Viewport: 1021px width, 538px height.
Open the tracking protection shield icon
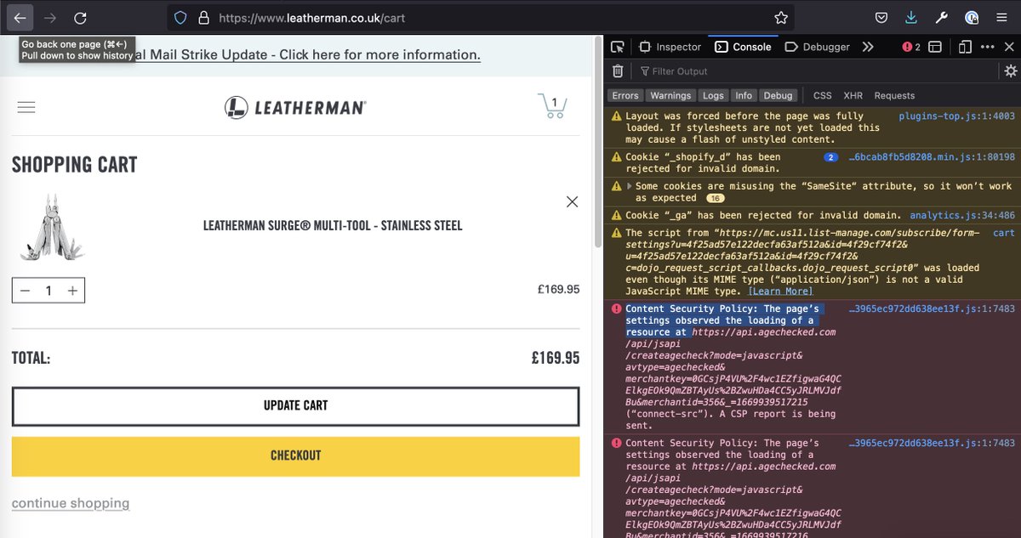180,17
